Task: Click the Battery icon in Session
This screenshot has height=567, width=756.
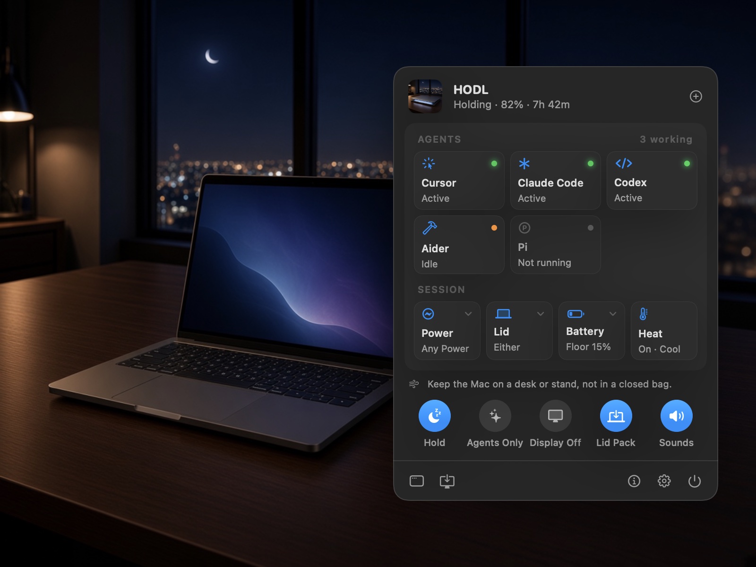Action: coord(576,314)
